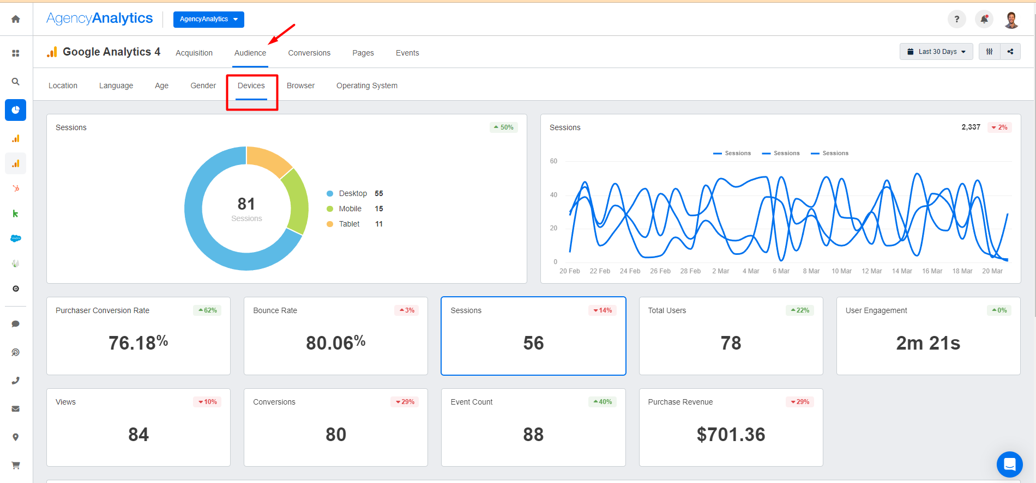1036x483 pixels.
Task: Open the live chat bubble widget
Action: click(x=1009, y=464)
